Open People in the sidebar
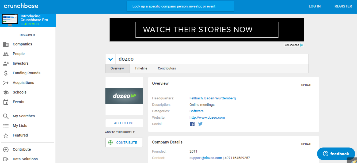Image resolution: width=357 pixels, height=163 pixels. (x=19, y=54)
